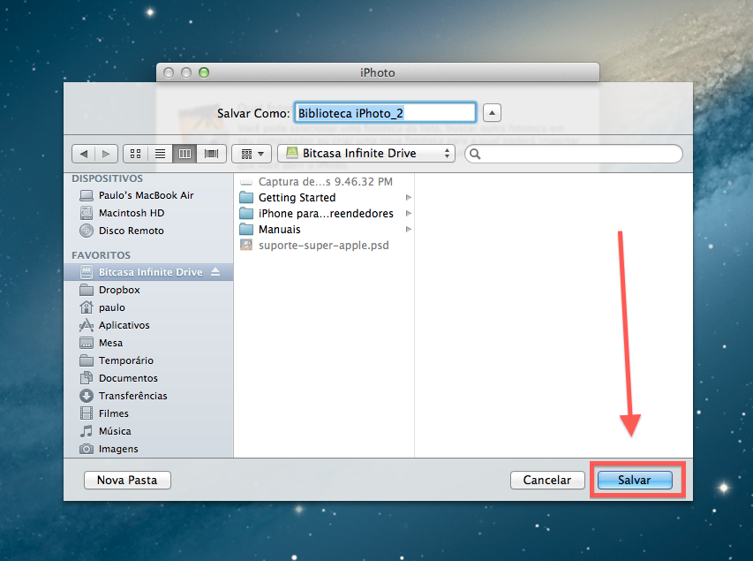Eject the Bitcasa Infinite Drive
This screenshot has height=561, width=753.
(215, 272)
